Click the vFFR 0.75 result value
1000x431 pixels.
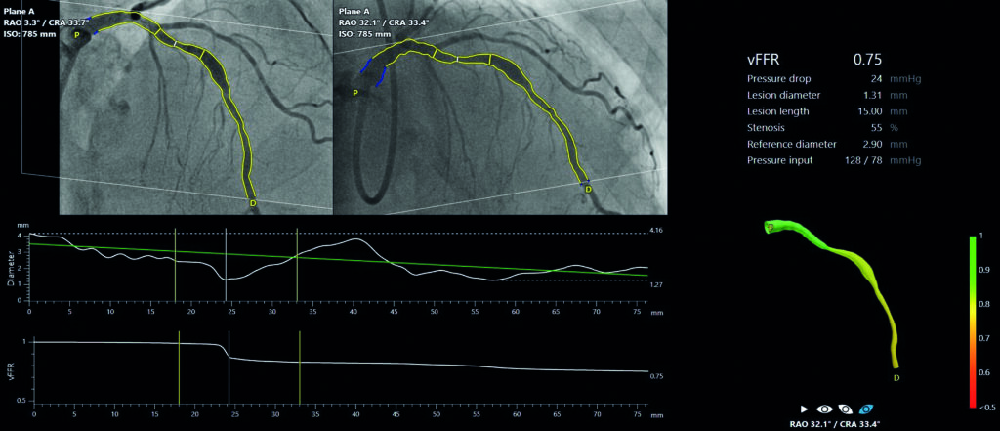867,60
